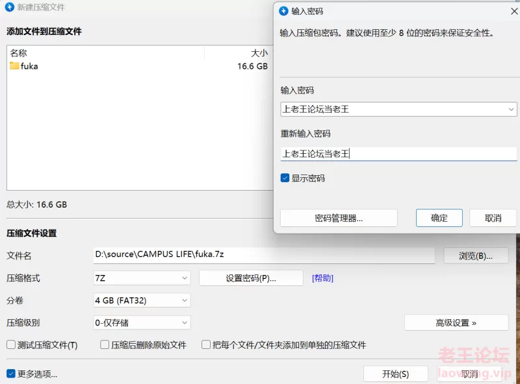Click the set password (P) button

251,278
